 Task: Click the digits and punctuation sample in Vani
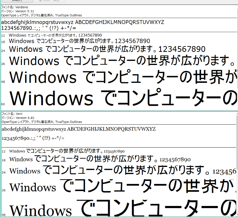pos(33,138)
